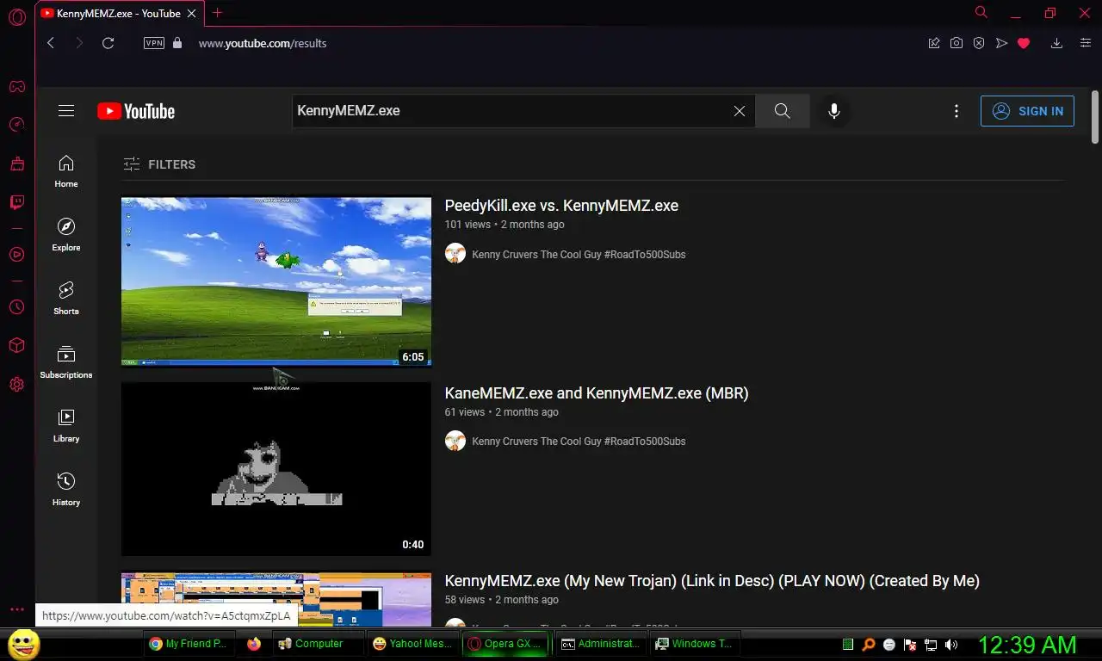Bookmark page with heart icon

1024,43
